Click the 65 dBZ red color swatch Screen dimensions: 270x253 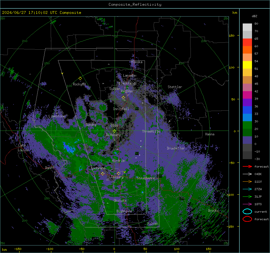coord(247,42)
